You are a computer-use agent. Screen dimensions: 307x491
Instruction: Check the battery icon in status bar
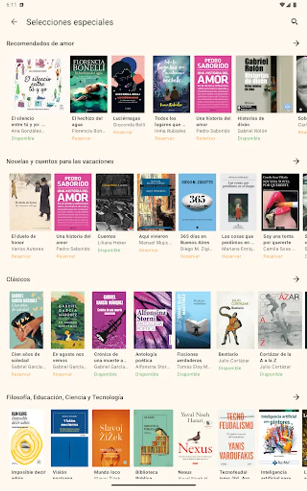click(x=295, y=5)
